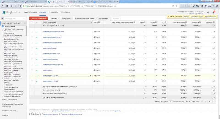Click the red '+ Группа объявлений' button

point(38,18)
